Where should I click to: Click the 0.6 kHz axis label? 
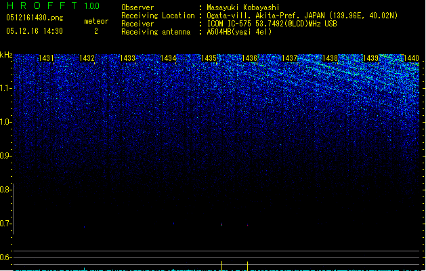click(x=6, y=257)
